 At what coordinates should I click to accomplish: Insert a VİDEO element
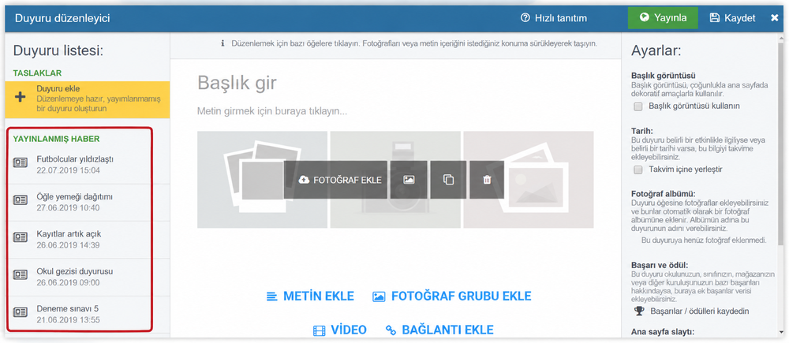[339, 330]
